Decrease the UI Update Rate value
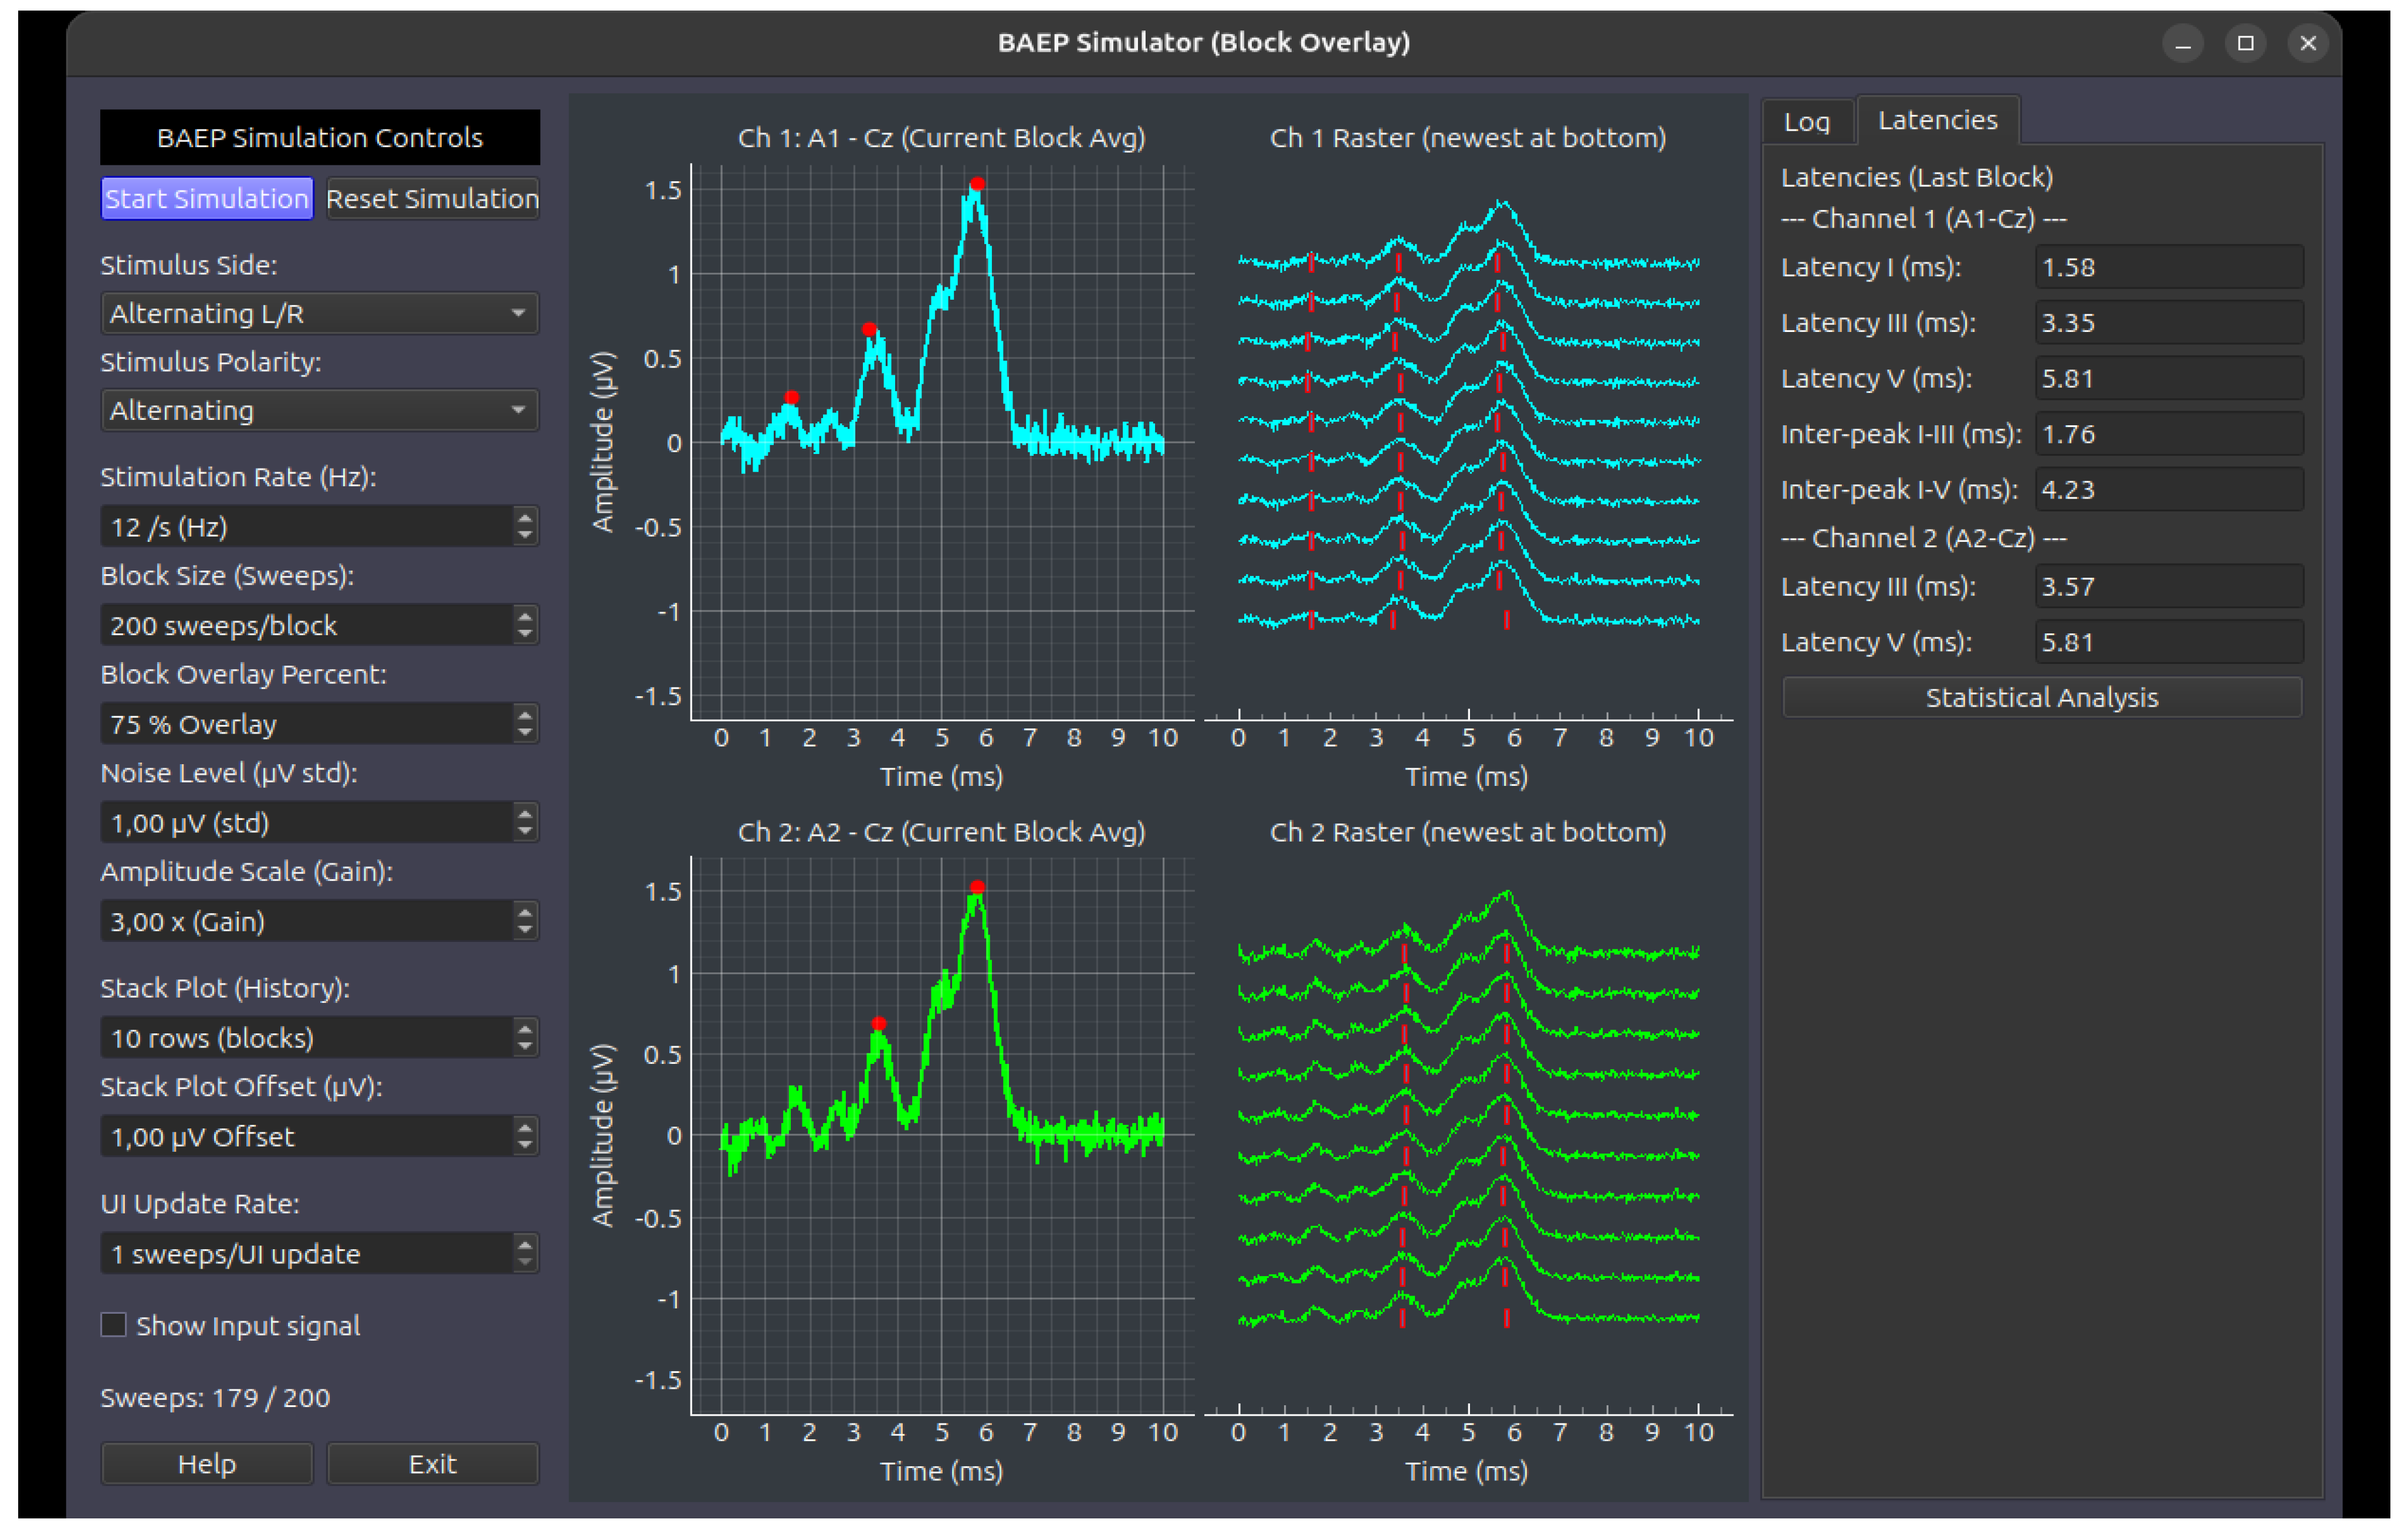The image size is (2408, 1536). pyautogui.click(x=525, y=1264)
